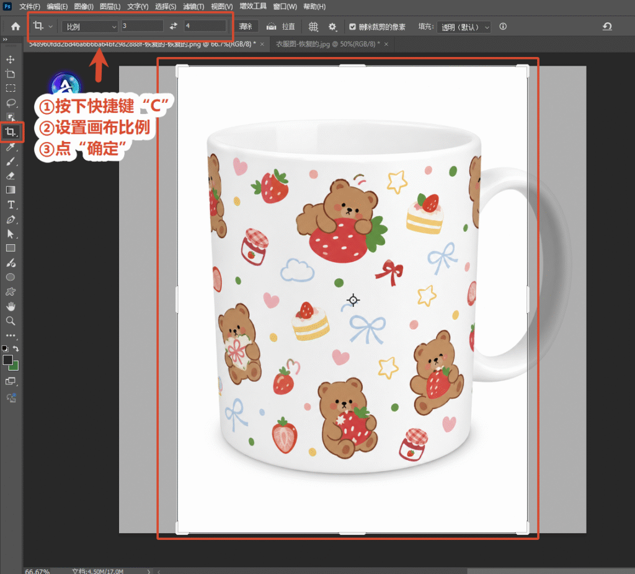Select the Move tool
Screen dimensions: 635x574
click(x=11, y=60)
